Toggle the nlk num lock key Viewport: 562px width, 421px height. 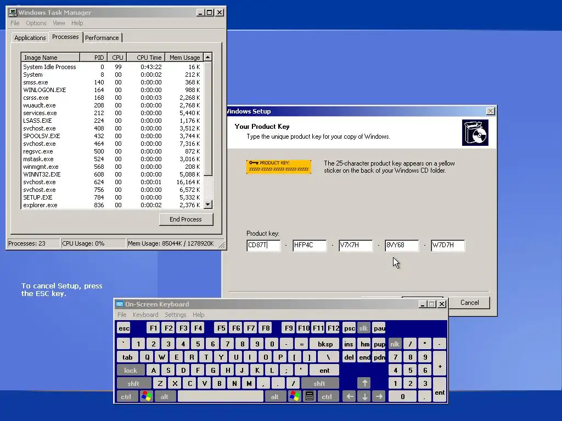coord(395,344)
